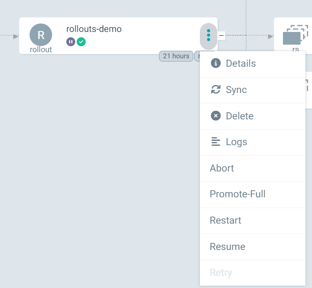Viewport: 312px width, 288px height.
Task: Open the three-dot menu on rollouts-demo
Action: tap(208, 36)
